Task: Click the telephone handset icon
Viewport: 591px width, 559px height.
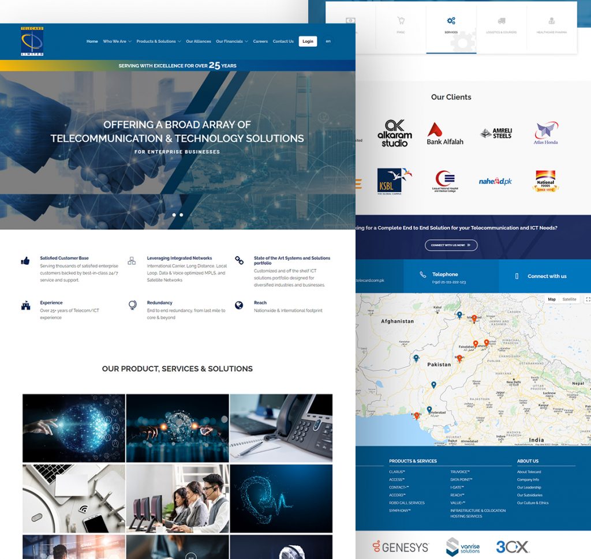Action: click(423, 275)
